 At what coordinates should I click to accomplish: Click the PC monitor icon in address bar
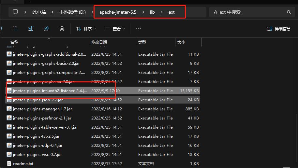point(15,12)
